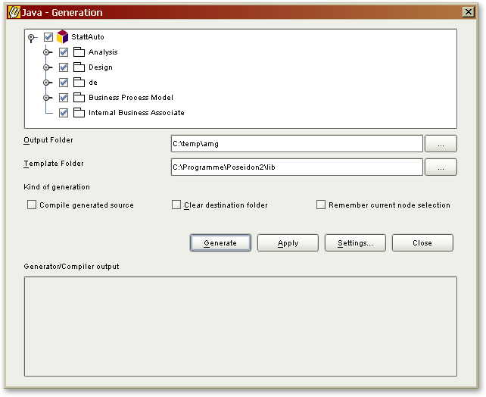
Task: Toggle Clear destination folder checkbox
Action: pyautogui.click(x=176, y=205)
